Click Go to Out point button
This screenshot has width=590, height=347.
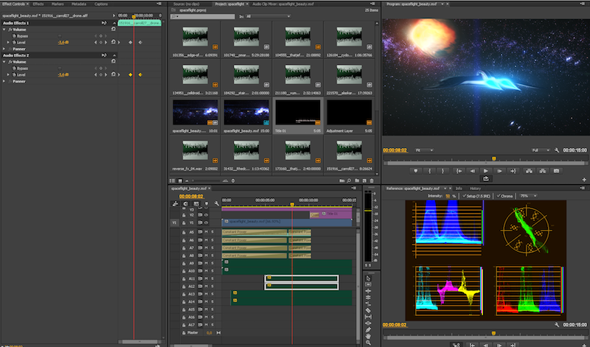(x=513, y=171)
